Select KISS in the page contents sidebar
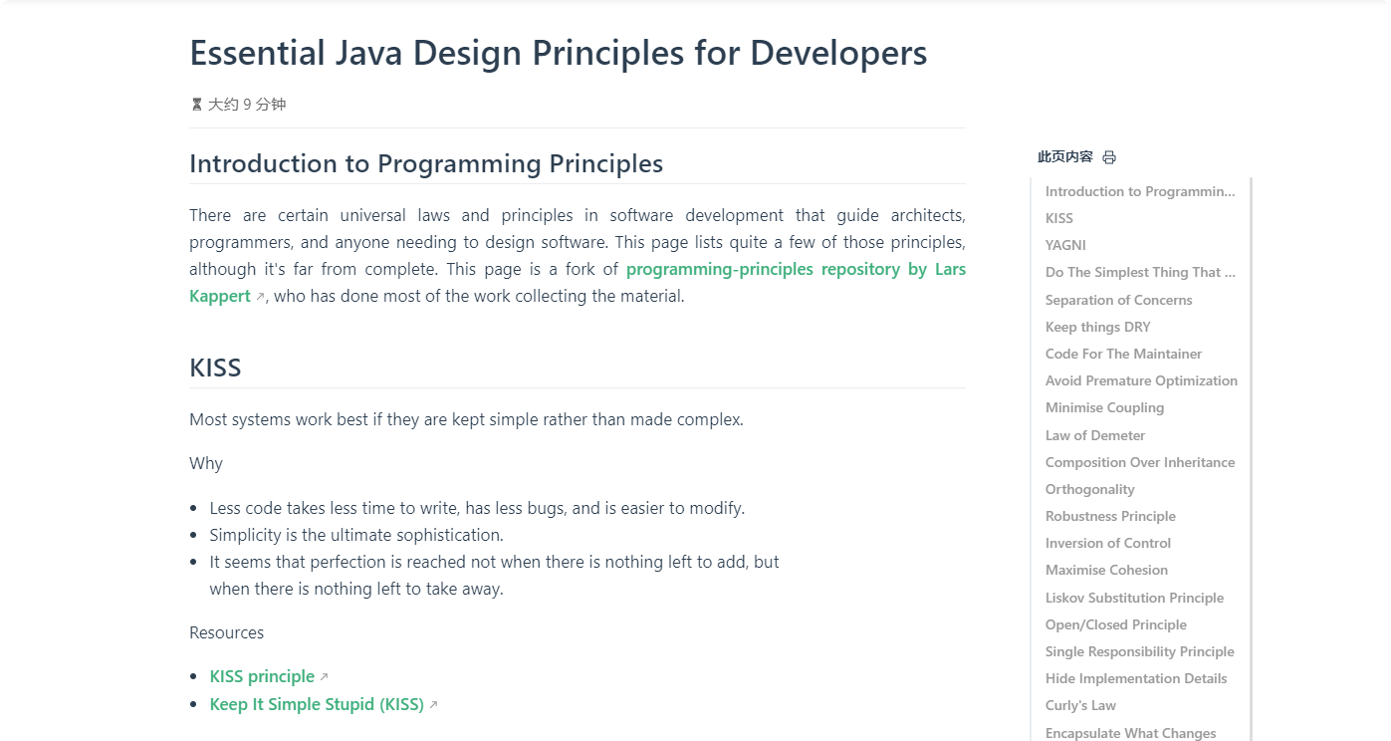 point(1059,218)
